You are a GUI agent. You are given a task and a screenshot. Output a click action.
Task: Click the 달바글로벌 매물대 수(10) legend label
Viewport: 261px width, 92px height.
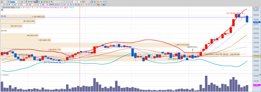coord(11,7)
